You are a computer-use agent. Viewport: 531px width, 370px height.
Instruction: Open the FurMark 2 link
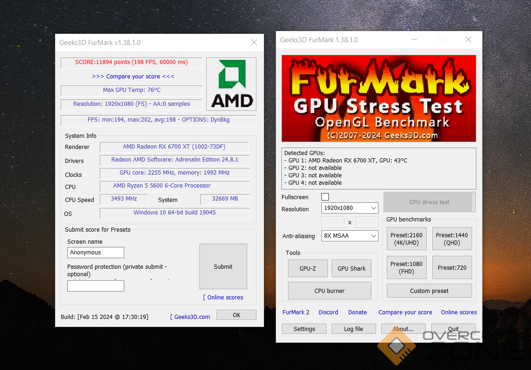[x=296, y=312]
